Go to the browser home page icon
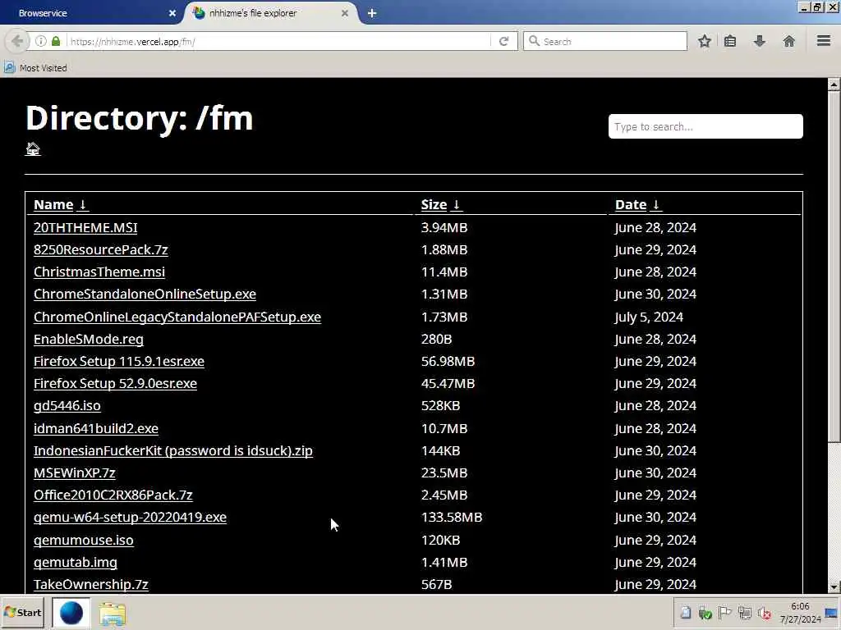Screen dimensions: 841x630 (789, 41)
